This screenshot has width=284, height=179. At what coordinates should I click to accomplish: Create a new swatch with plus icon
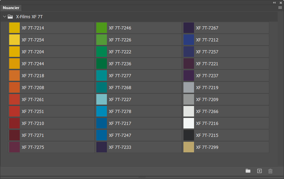coord(259,171)
